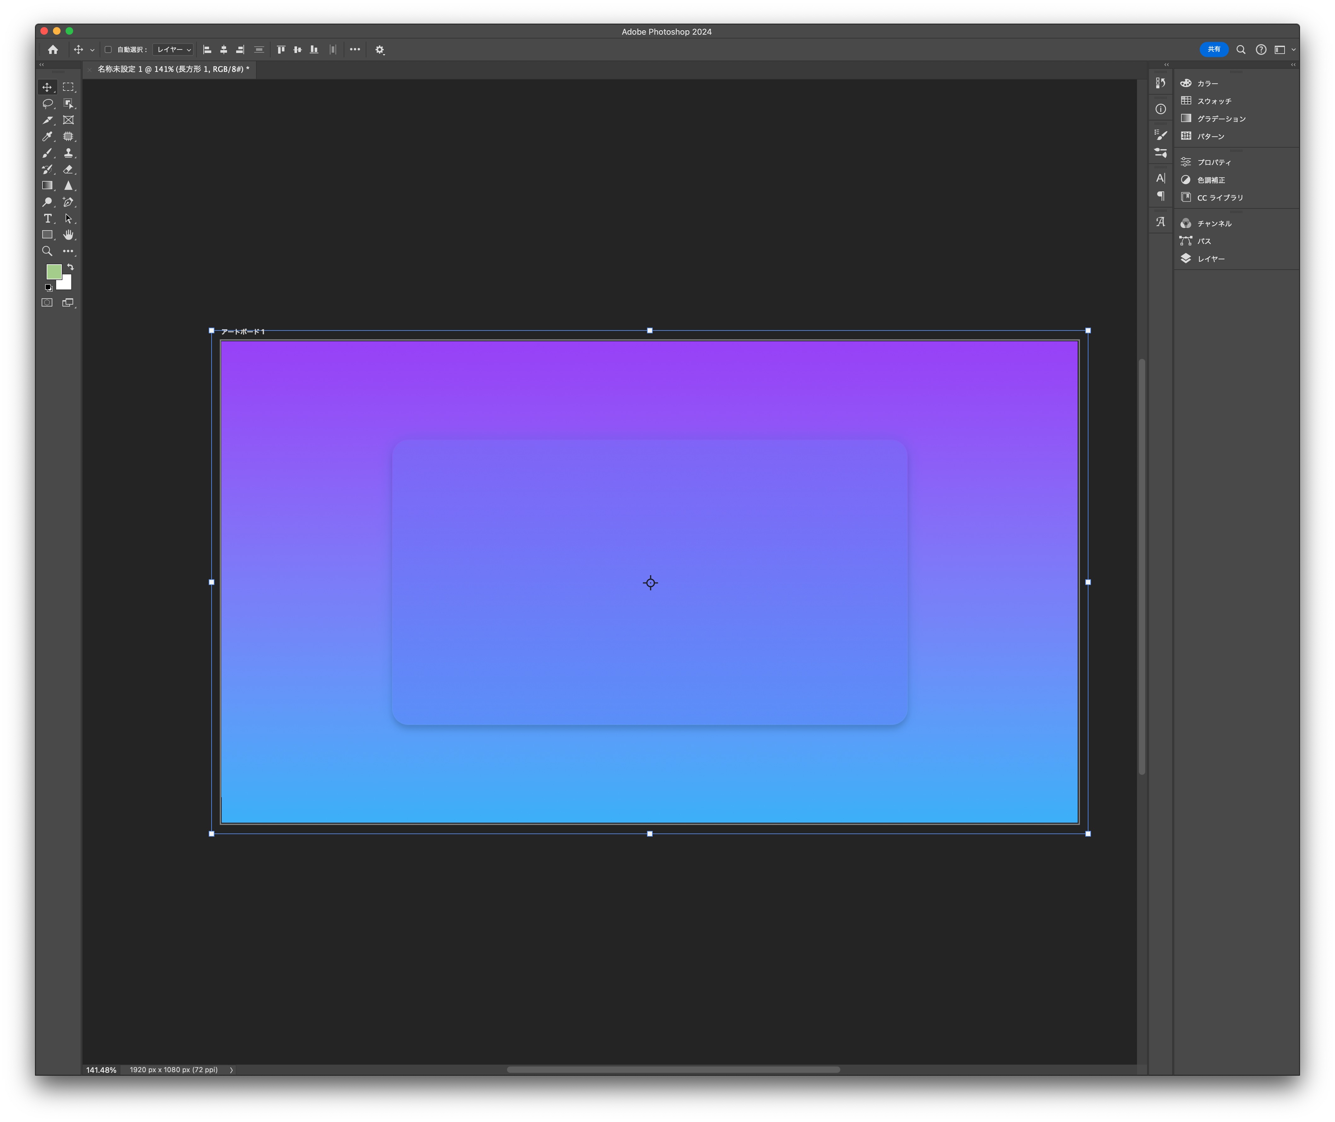Select the Path Selection arrow tool
The height and width of the screenshot is (1122, 1335).
tap(68, 219)
